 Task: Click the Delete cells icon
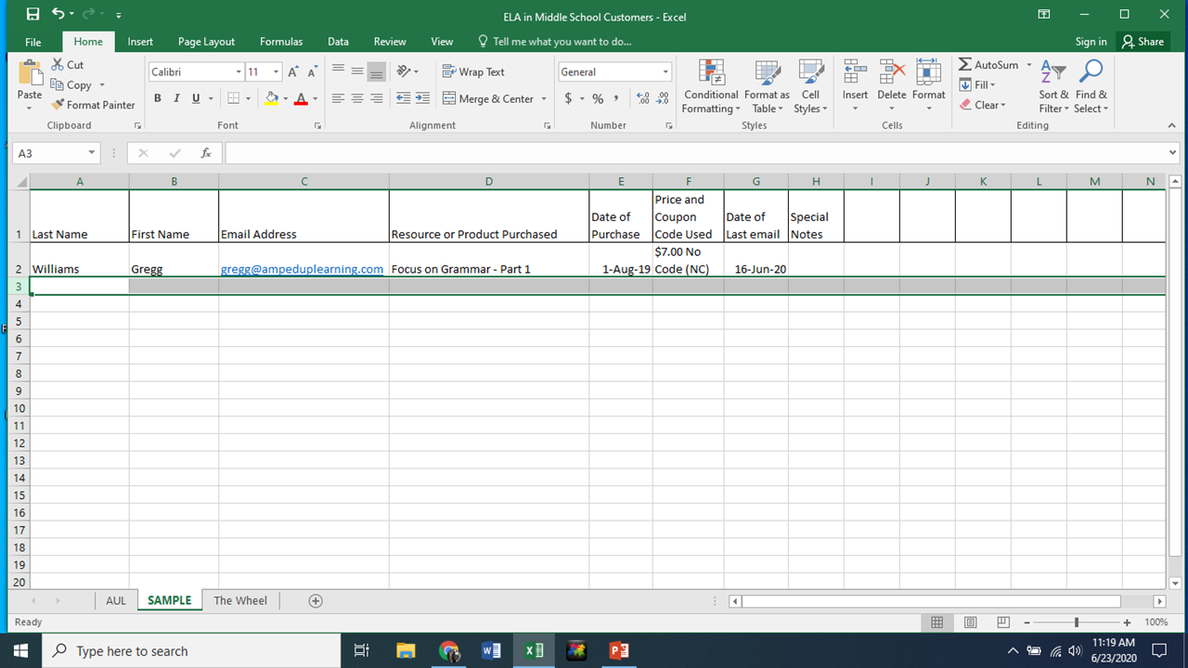click(891, 72)
